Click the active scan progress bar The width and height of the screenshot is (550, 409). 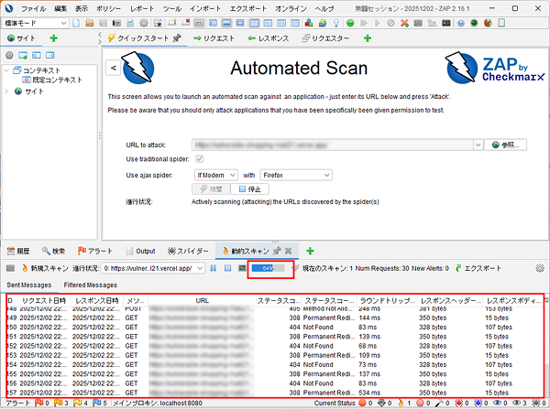coord(268,268)
